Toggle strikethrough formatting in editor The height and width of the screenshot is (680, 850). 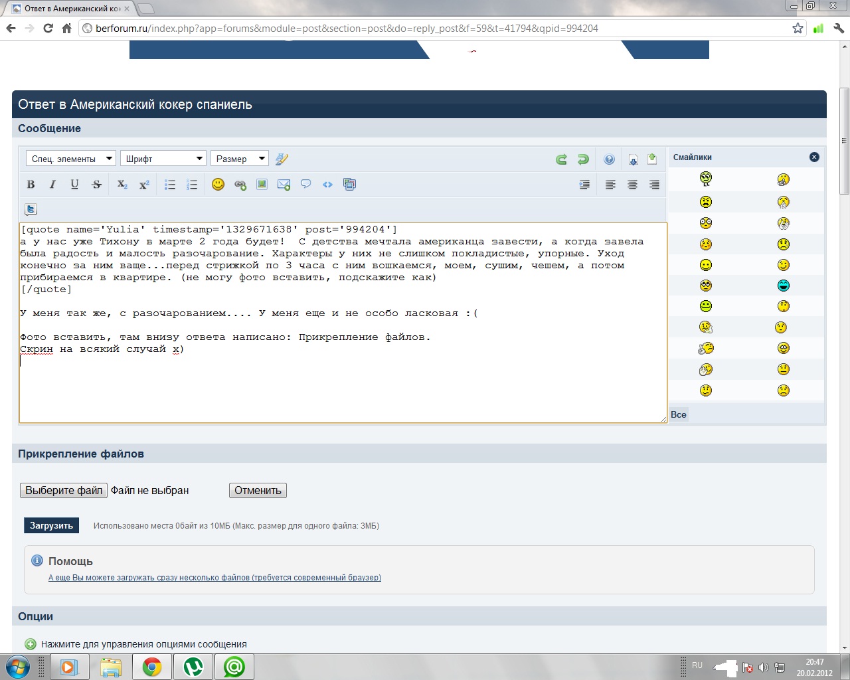coord(96,185)
